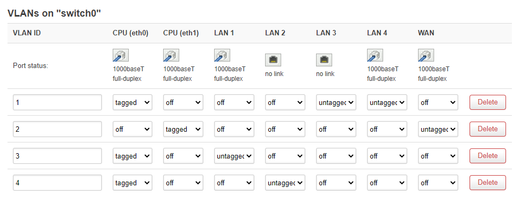The height and width of the screenshot is (203, 513).
Task: Click the LAN 4 connected port icon
Action: coord(375,56)
